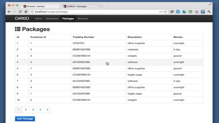Go to pagination page 5

[48, 110]
